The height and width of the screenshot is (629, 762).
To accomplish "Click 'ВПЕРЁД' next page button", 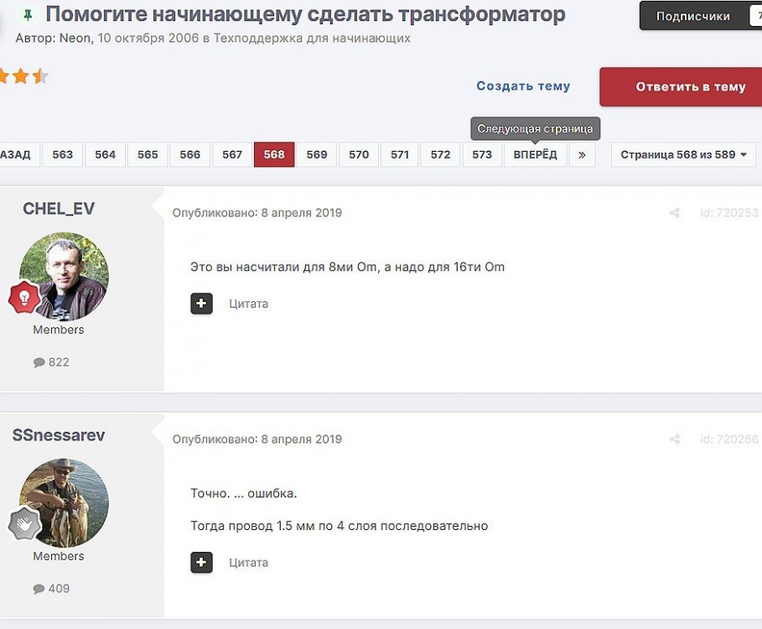I will tap(535, 155).
